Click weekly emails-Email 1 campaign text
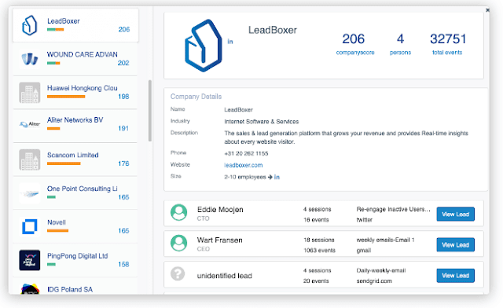Screen dimensions: 503x308 tap(385, 240)
